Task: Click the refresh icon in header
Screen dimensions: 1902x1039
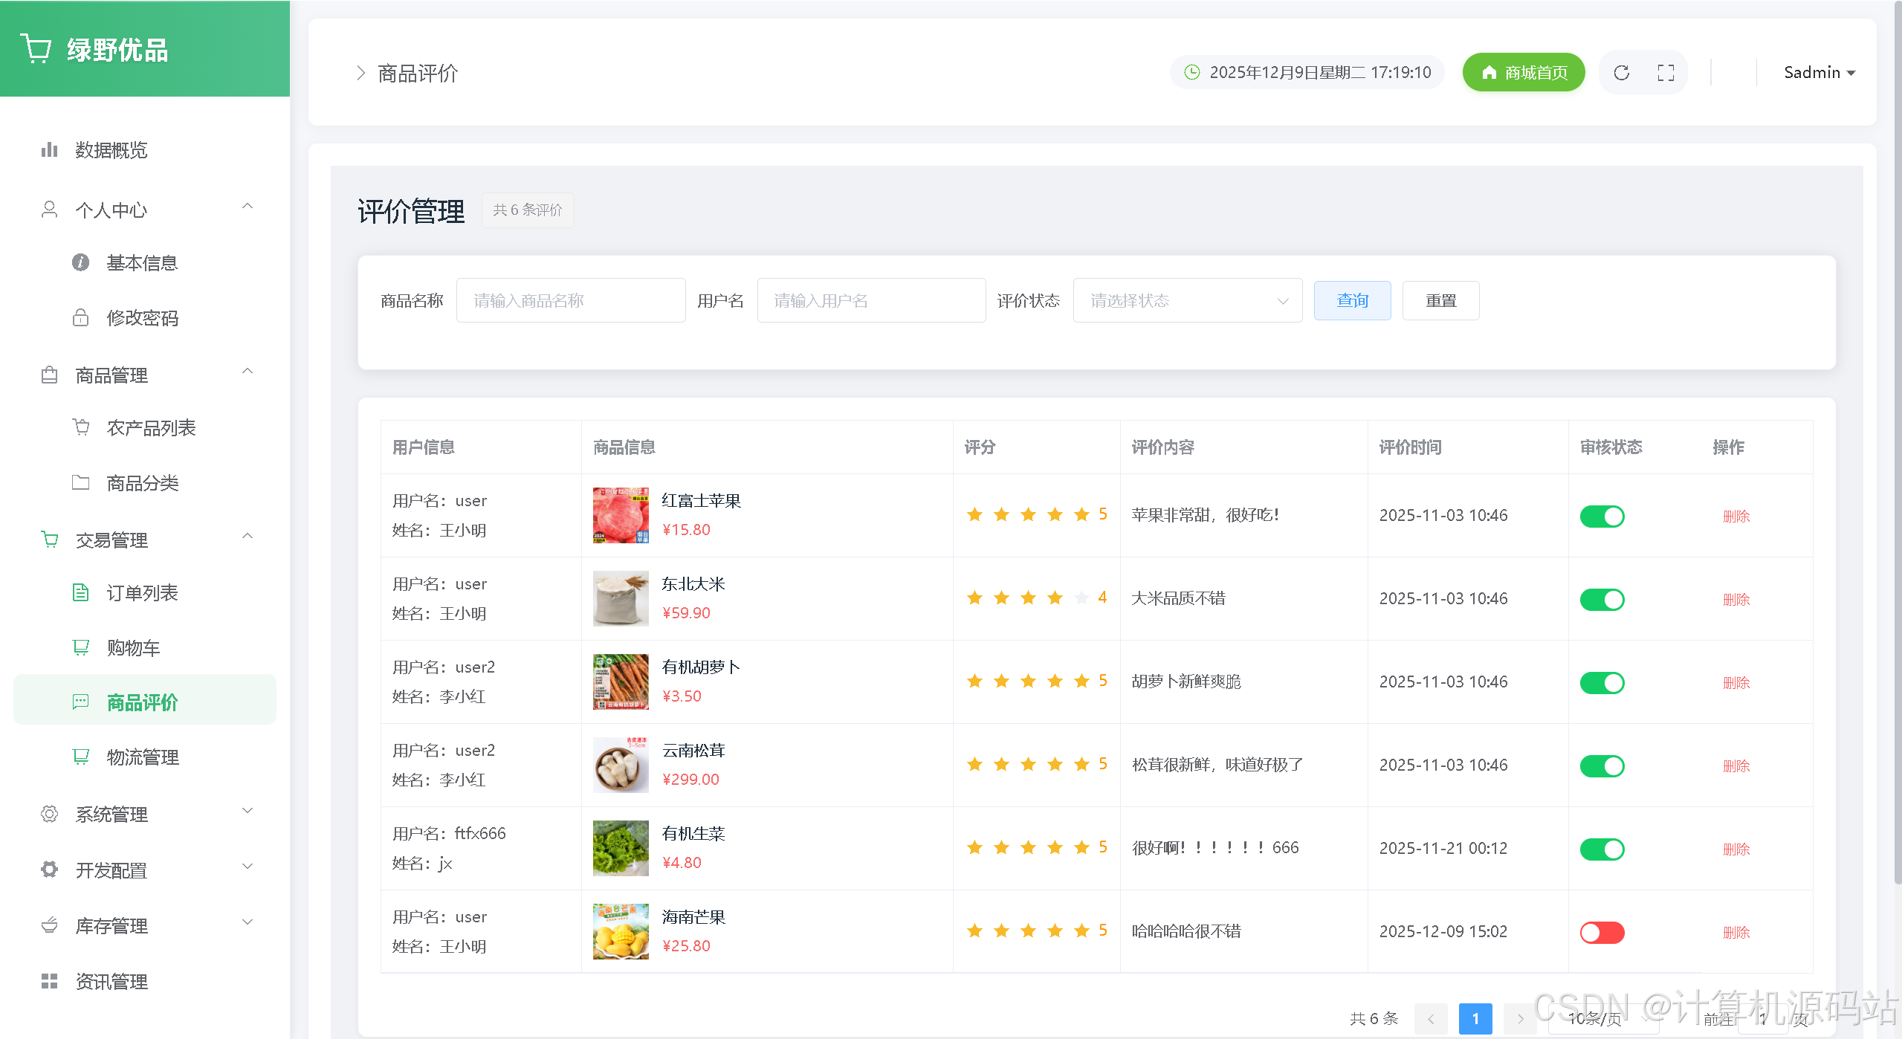Action: (x=1621, y=72)
